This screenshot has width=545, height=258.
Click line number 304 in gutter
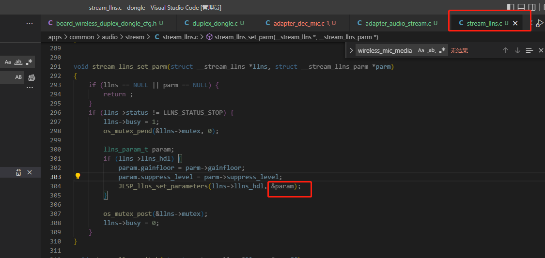point(56,186)
